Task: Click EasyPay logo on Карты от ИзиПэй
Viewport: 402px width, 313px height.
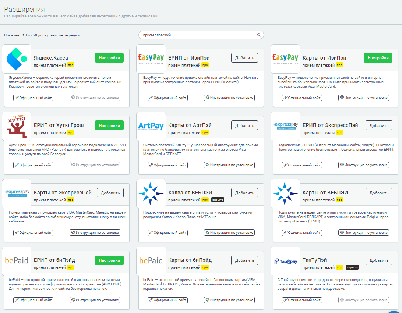Action: pyautogui.click(x=285, y=59)
